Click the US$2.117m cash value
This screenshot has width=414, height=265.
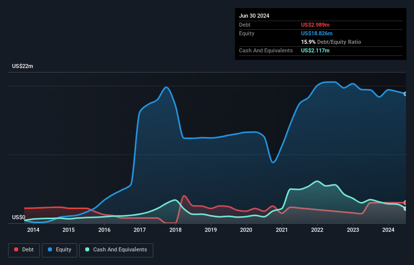pos(315,50)
